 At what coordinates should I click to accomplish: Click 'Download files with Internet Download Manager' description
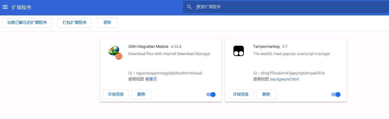pyautogui.click(x=169, y=54)
